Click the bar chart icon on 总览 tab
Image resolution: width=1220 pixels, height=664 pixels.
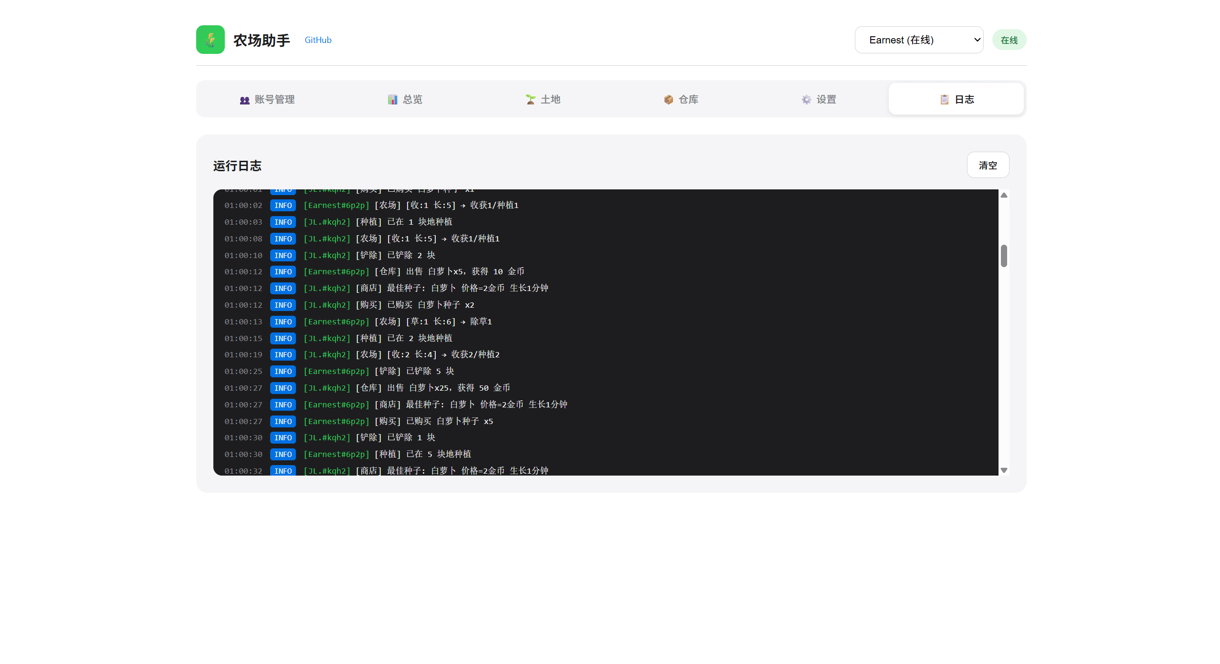pyautogui.click(x=392, y=100)
